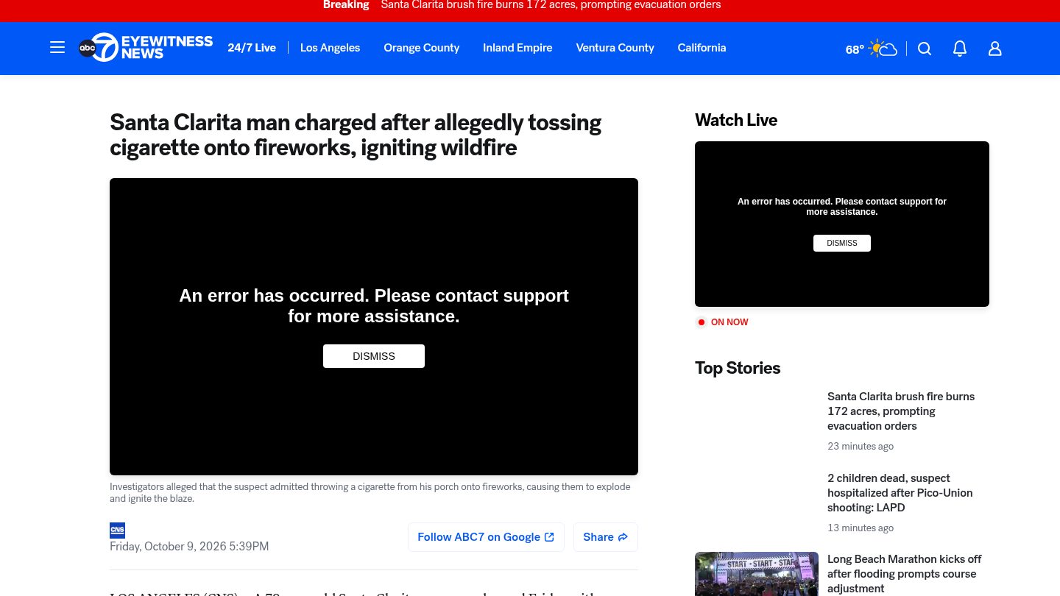Viewport: 1060px width, 596px height.
Task: Click the article date Friday, October 9, 2026
Action: coord(189,547)
